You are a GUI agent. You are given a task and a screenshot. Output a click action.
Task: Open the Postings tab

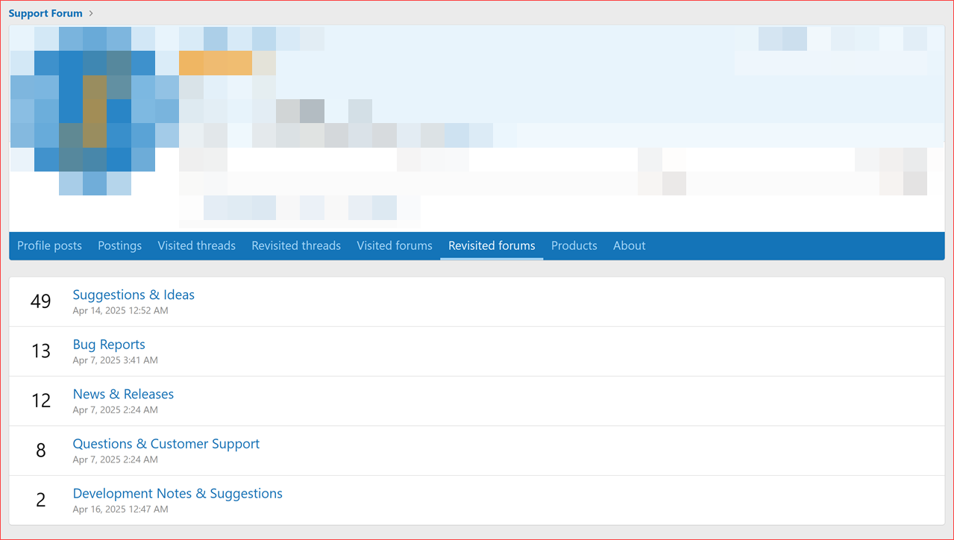tap(119, 245)
